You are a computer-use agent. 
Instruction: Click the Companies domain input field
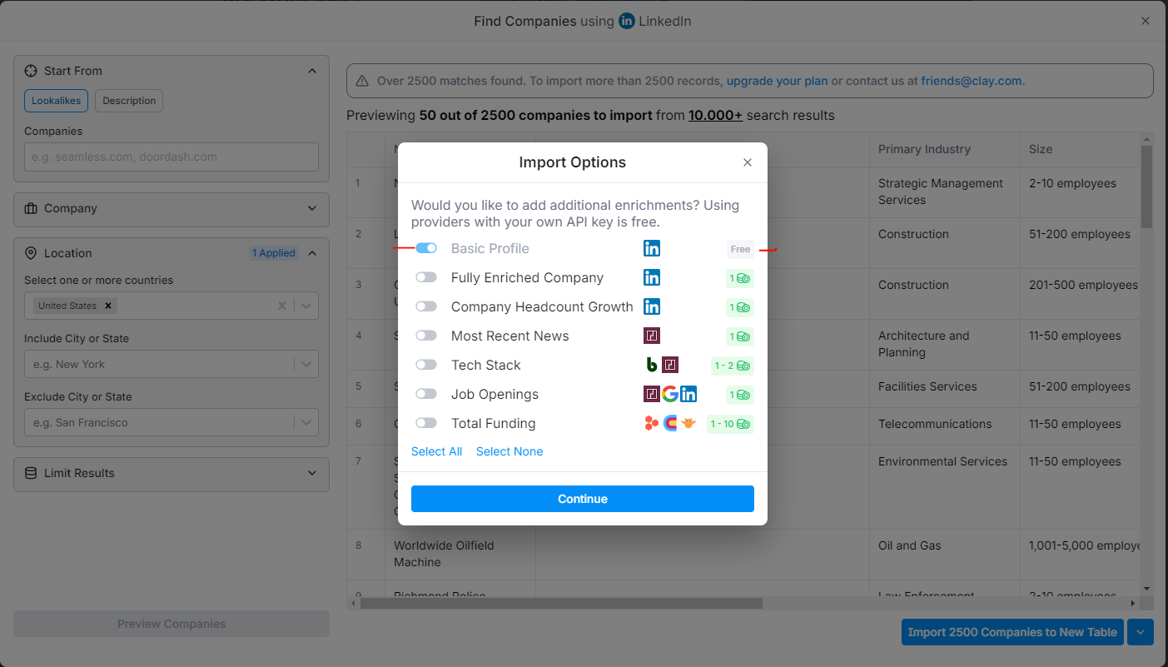tap(171, 157)
